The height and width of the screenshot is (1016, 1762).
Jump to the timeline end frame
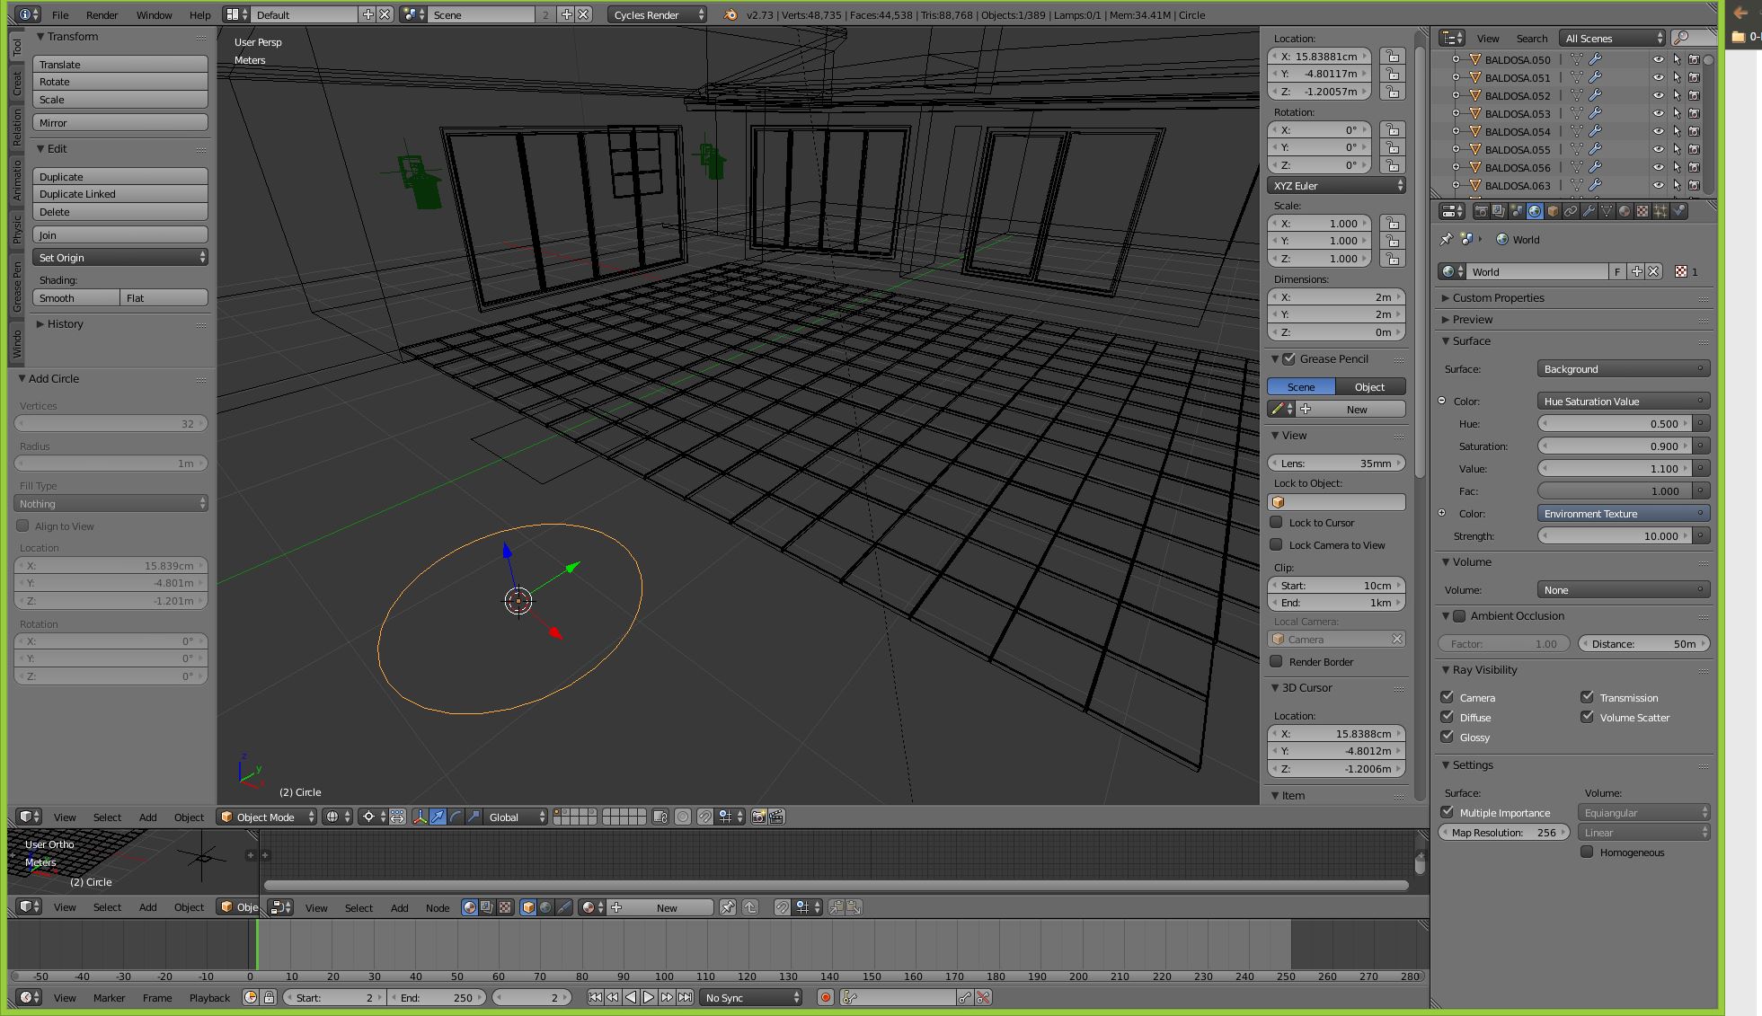pyautogui.click(x=686, y=997)
